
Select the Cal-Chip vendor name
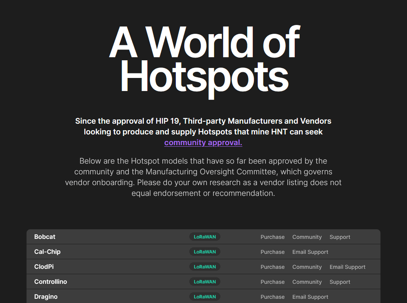point(47,252)
